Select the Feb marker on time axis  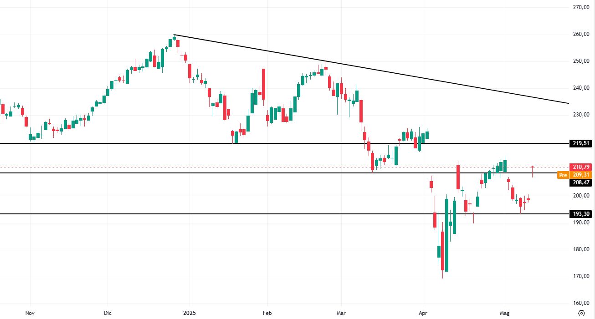coord(267,313)
